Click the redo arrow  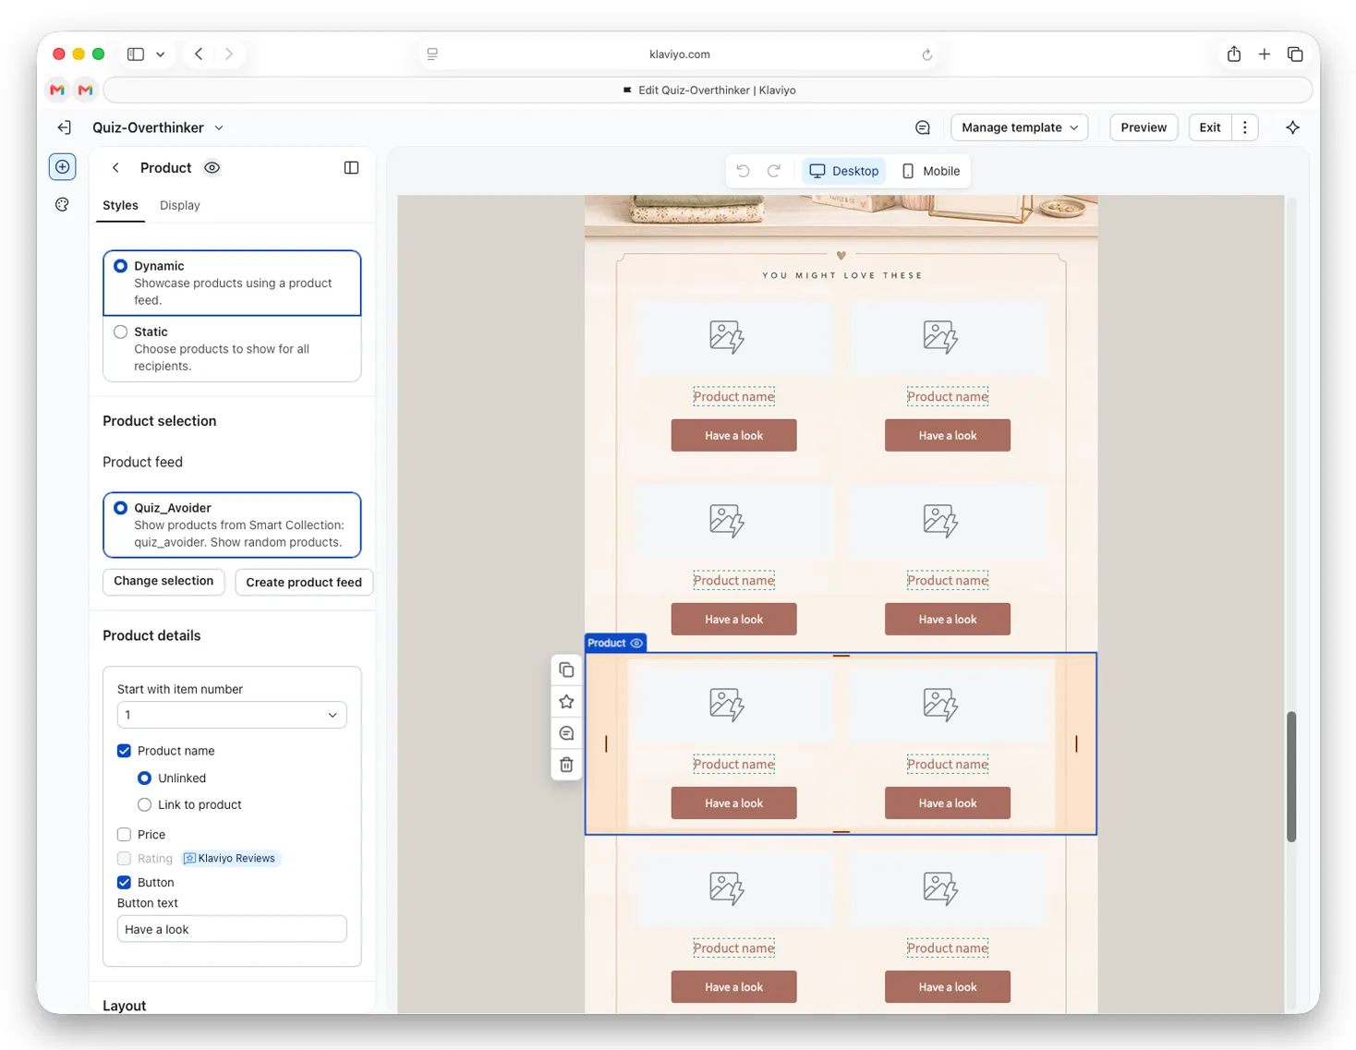[774, 171]
